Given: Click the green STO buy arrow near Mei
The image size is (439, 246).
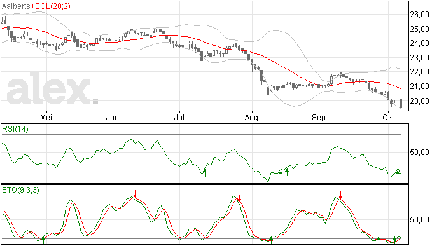Looking at the screenshot, I should 43,240.
